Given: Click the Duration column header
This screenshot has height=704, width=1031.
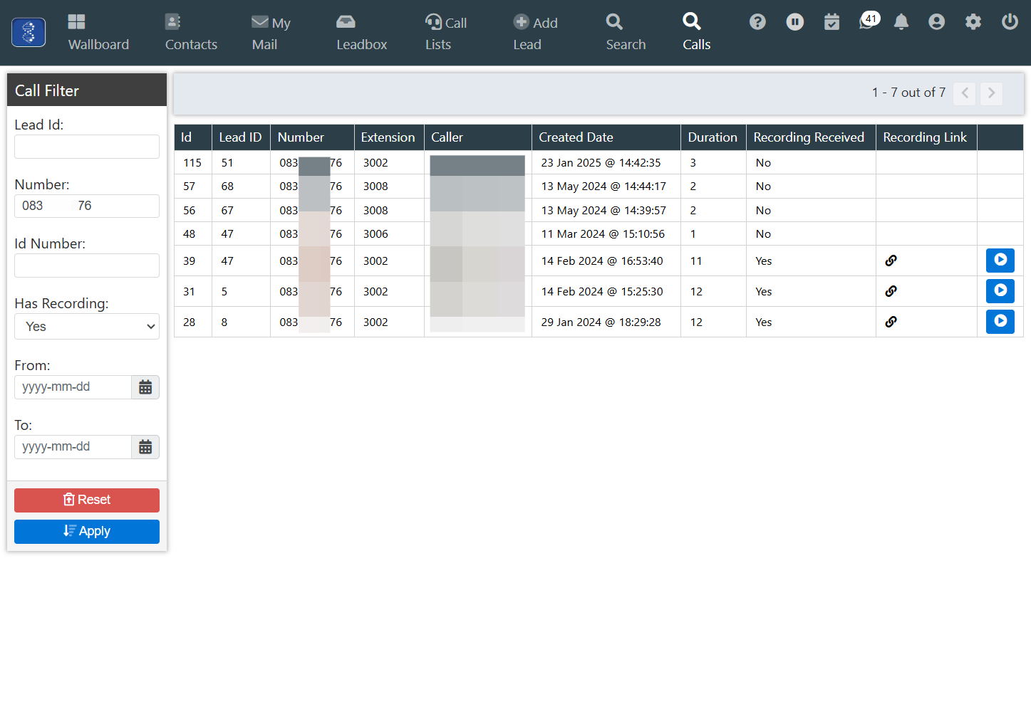Looking at the screenshot, I should click(713, 137).
